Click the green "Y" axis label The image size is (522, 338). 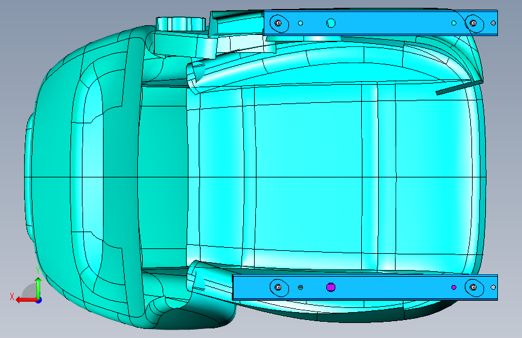coord(38,271)
